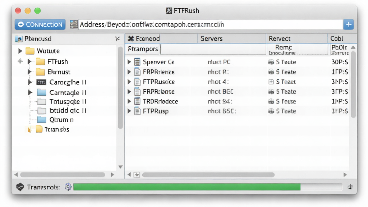Select the Wutute folder icon
Image resolution: width=368 pixels, height=207 pixels.
[x=30, y=51]
